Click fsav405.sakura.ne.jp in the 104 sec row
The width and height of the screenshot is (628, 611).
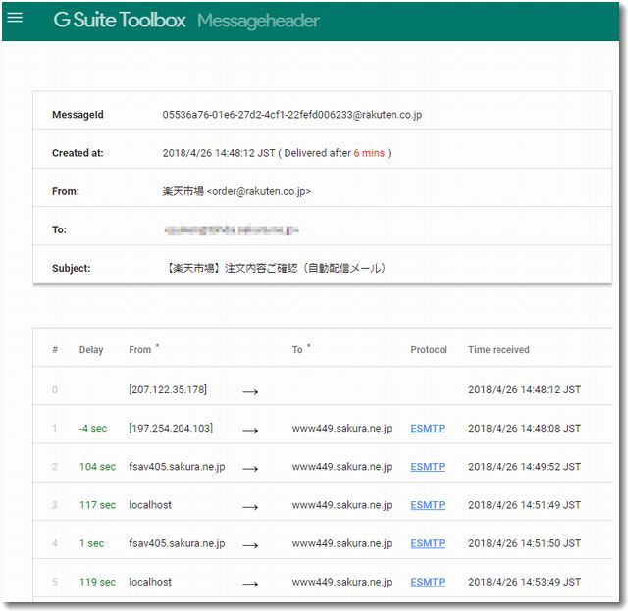177,467
